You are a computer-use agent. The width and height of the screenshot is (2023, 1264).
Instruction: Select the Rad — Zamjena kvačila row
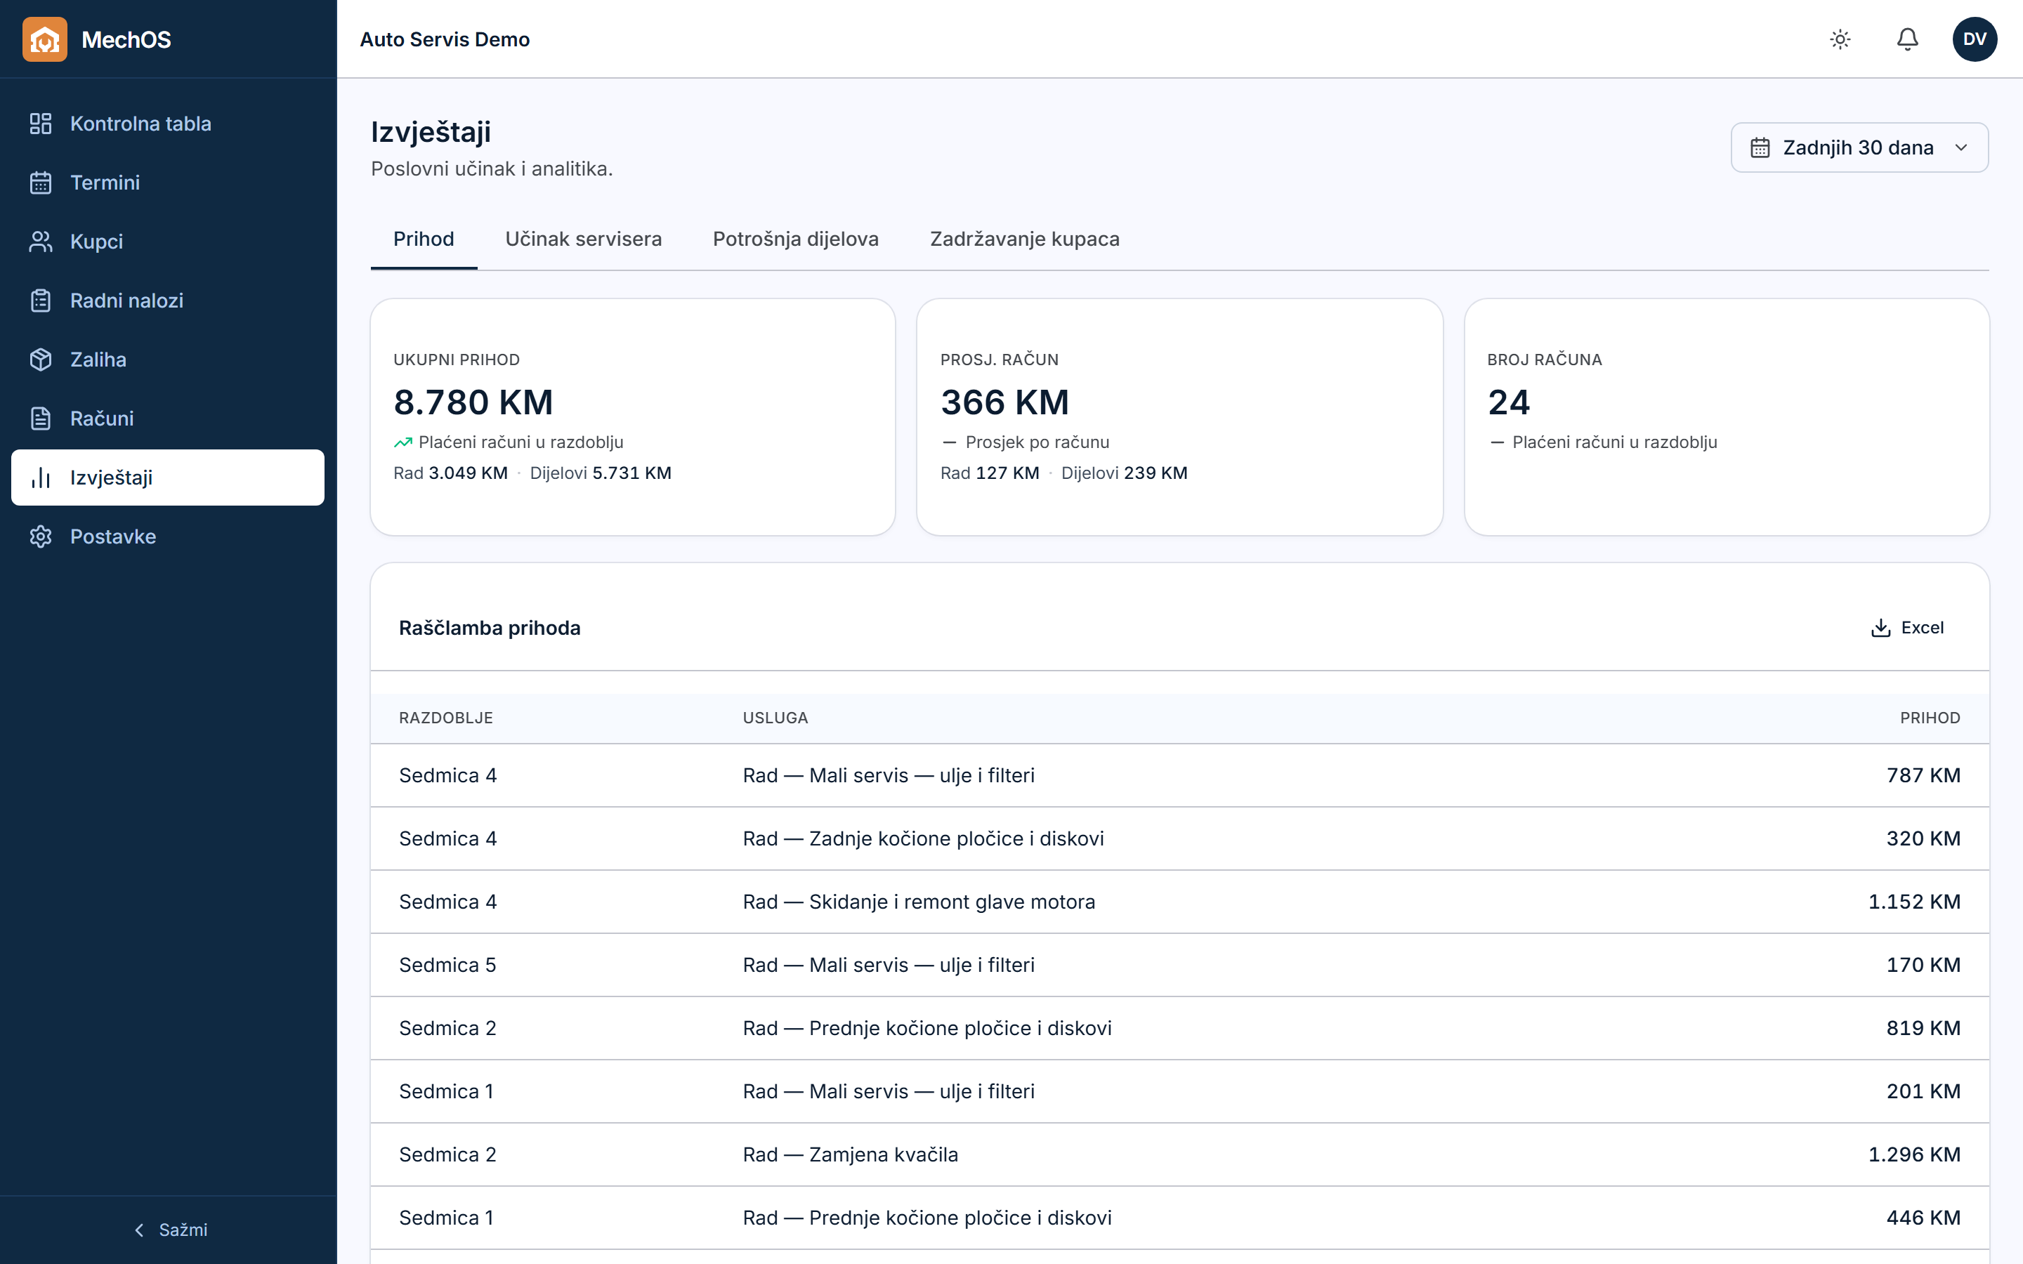pos(1179,1154)
